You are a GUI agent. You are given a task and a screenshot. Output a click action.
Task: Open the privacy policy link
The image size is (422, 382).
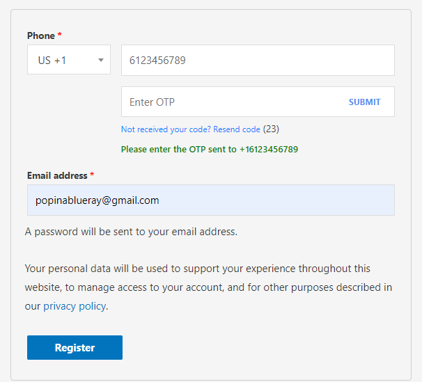tap(75, 306)
